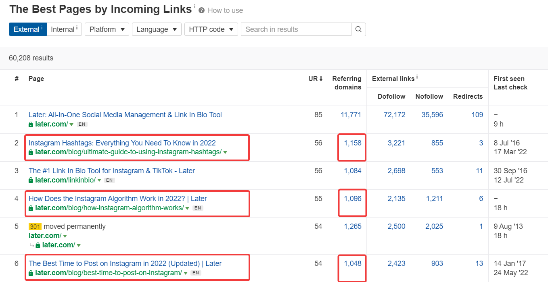This screenshot has width=548, height=282.
Task: Open dofollow links count 2,423
Action: [x=396, y=263]
